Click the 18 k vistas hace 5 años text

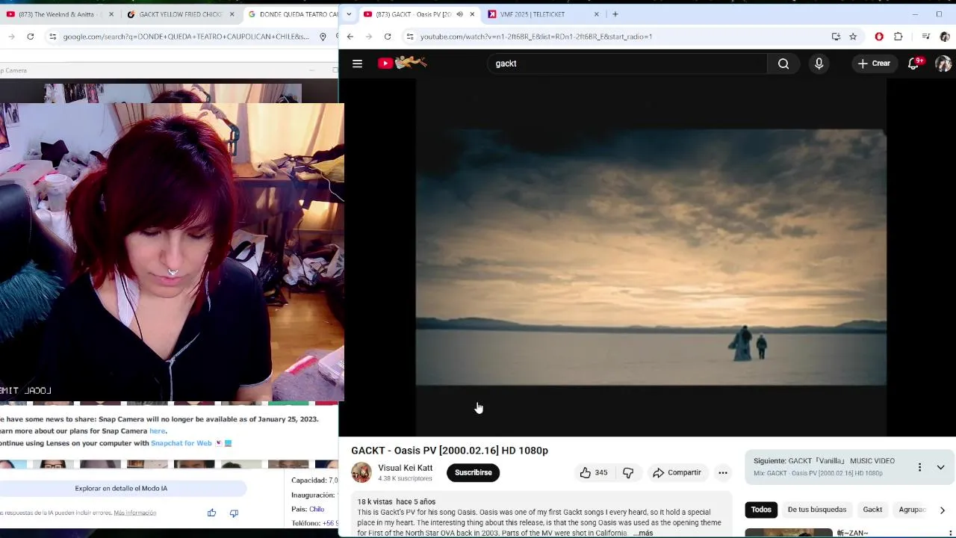click(x=396, y=501)
